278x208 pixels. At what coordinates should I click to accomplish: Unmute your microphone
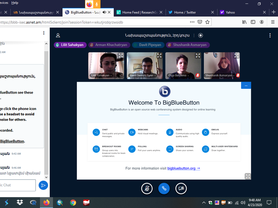(147, 188)
